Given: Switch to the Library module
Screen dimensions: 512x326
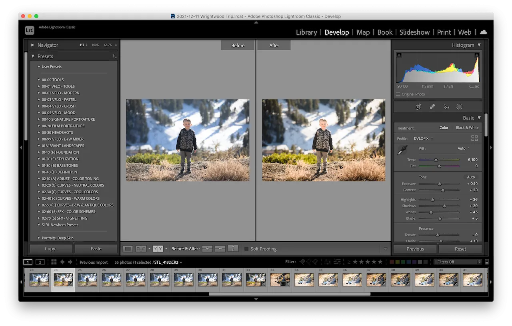Looking at the screenshot, I should [x=306, y=32].
